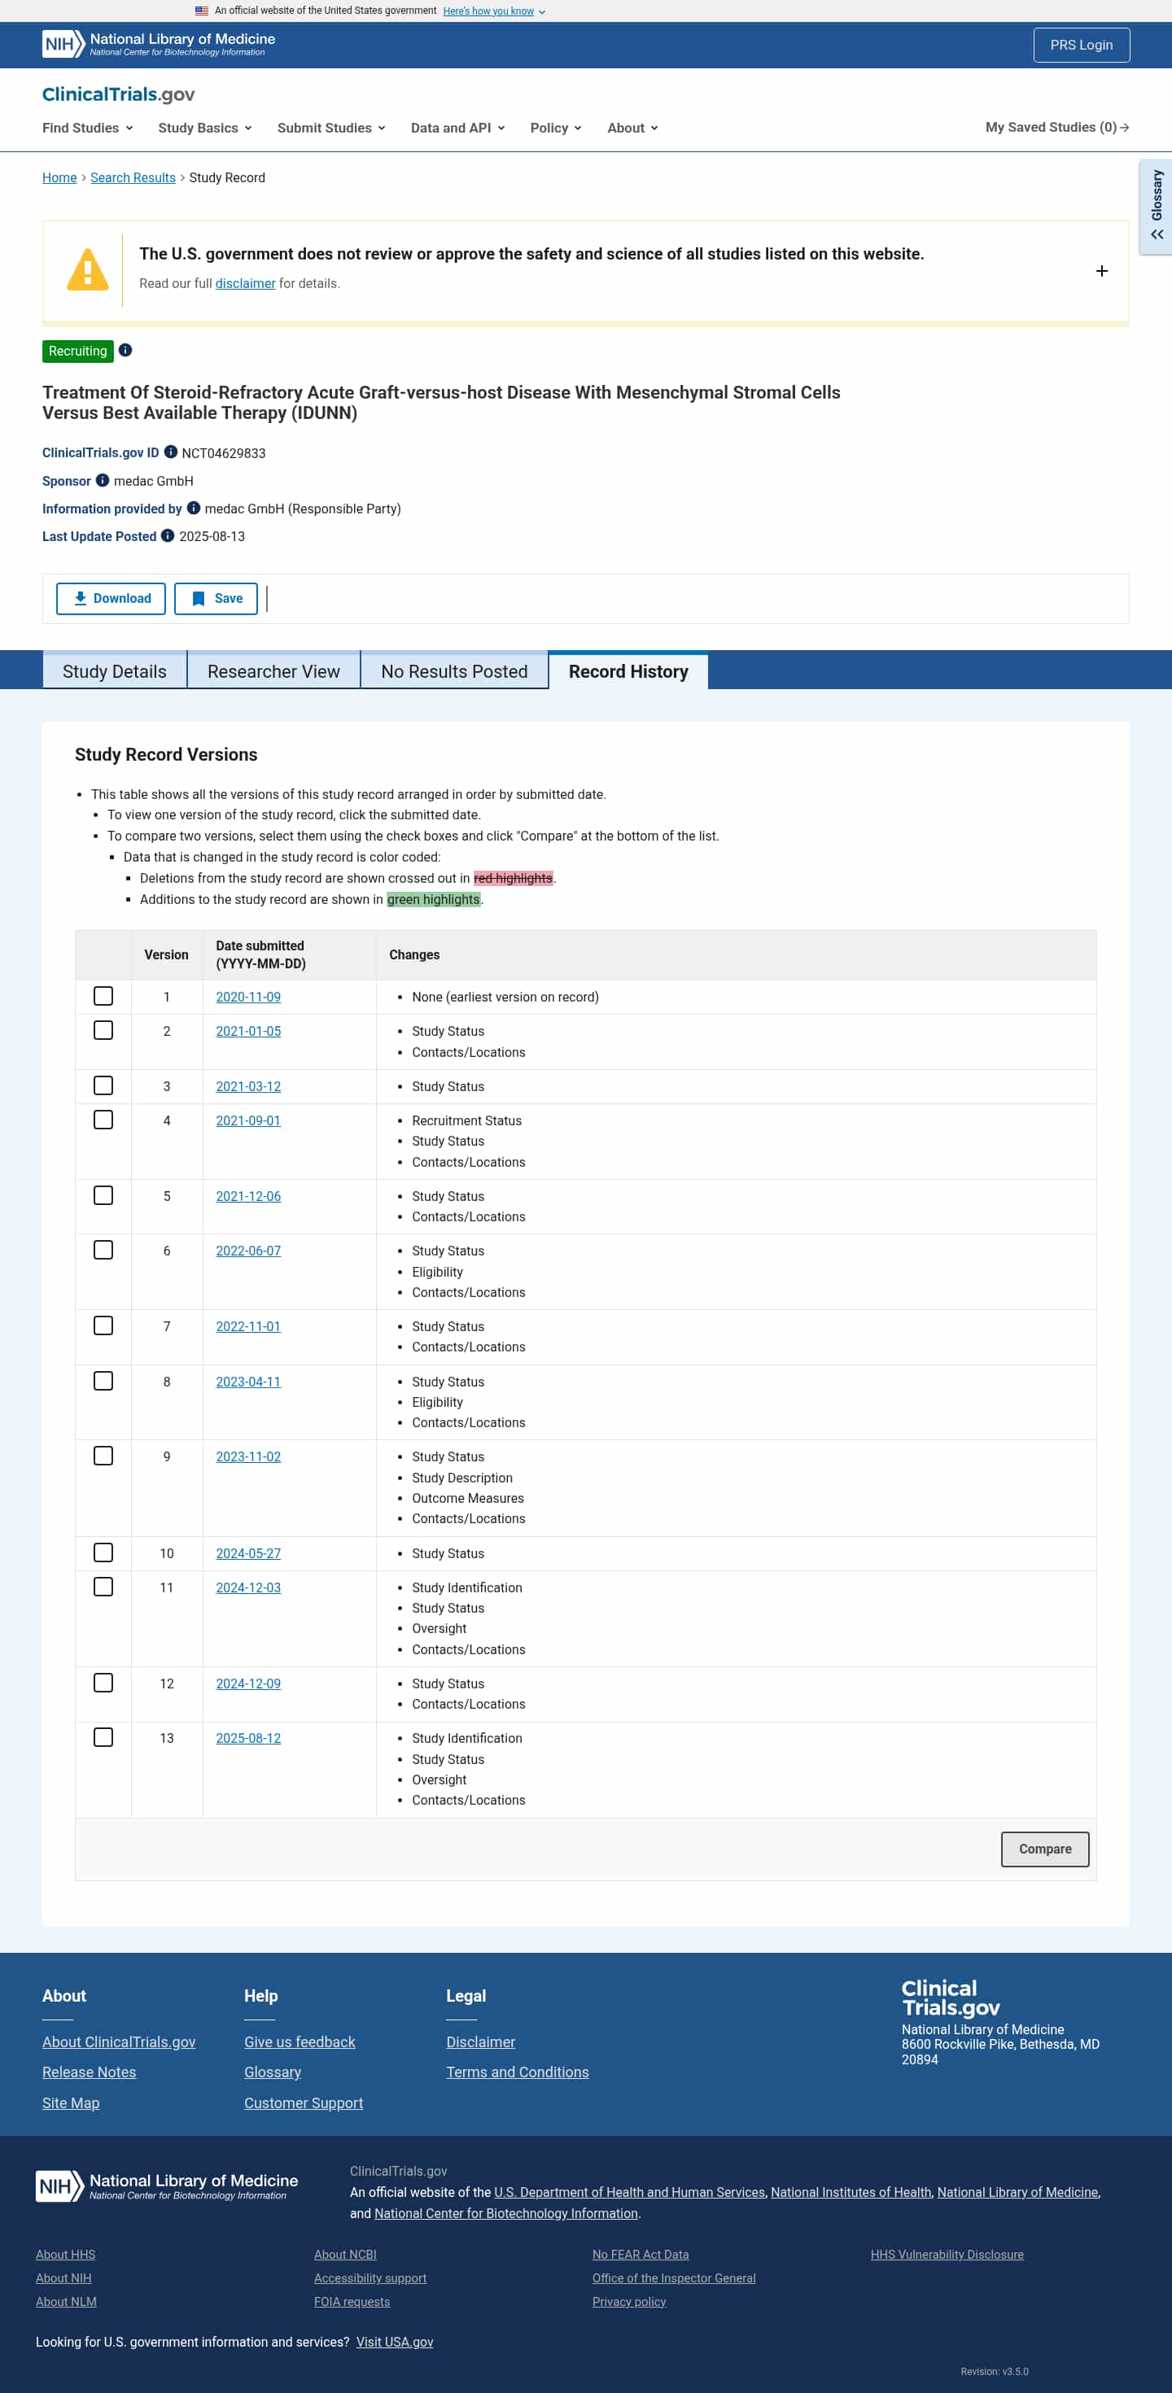Switch to the Study Details tab
This screenshot has height=2393, width=1172.
(114, 670)
